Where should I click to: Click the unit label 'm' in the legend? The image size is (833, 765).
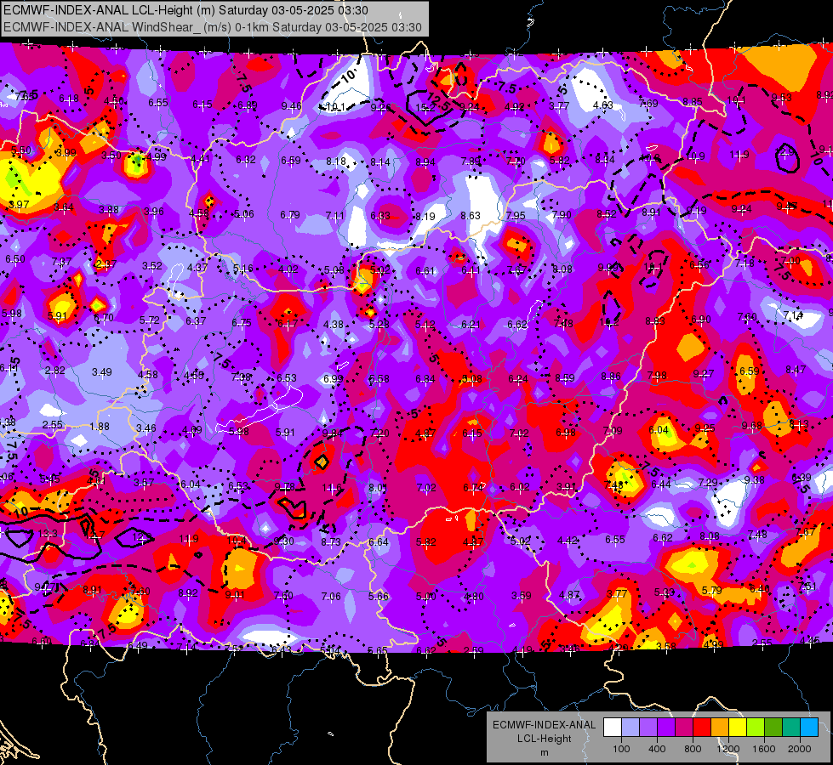pyautogui.click(x=545, y=752)
